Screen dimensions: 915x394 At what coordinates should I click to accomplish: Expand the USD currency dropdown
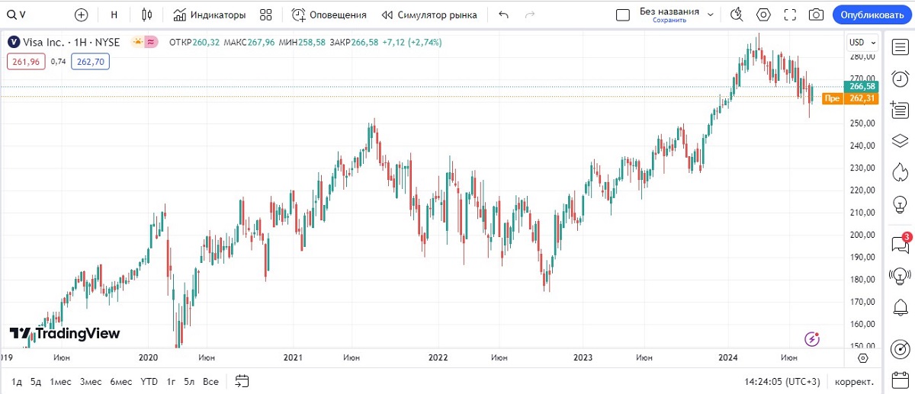coord(862,42)
